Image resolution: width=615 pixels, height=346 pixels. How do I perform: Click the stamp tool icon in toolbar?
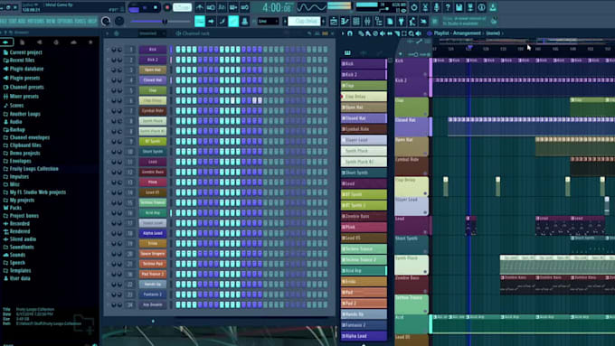coord(244,21)
